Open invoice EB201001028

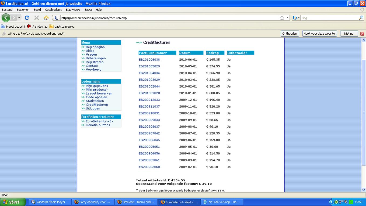[149, 93]
